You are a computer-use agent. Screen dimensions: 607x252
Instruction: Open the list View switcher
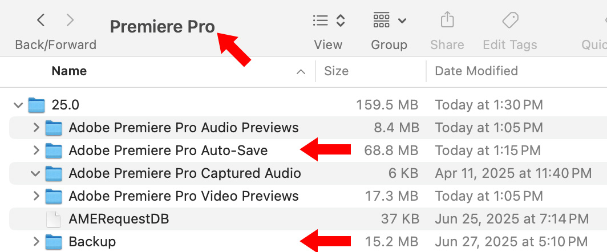[x=329, y=21]
